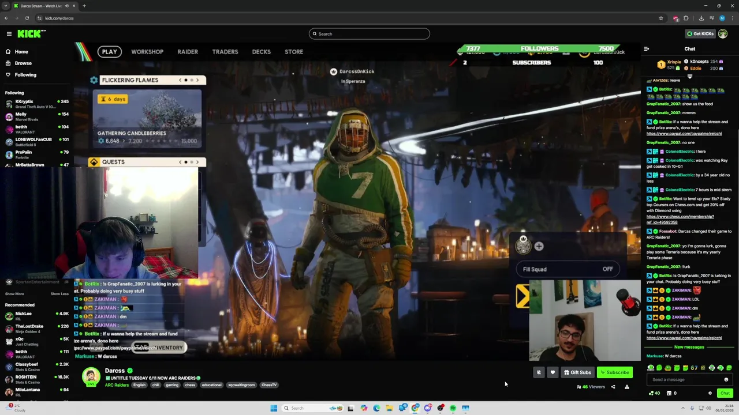The height and width of the screenshot is (415, 739).
Task: Open the channel shop icon showing 0
Action: 671,393
